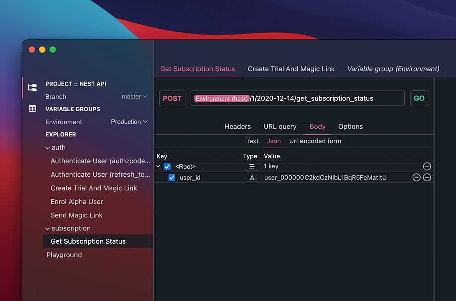This screenshot has width=456, height=301.
Task: Click the string type icon for user_id
Action: 252,177
